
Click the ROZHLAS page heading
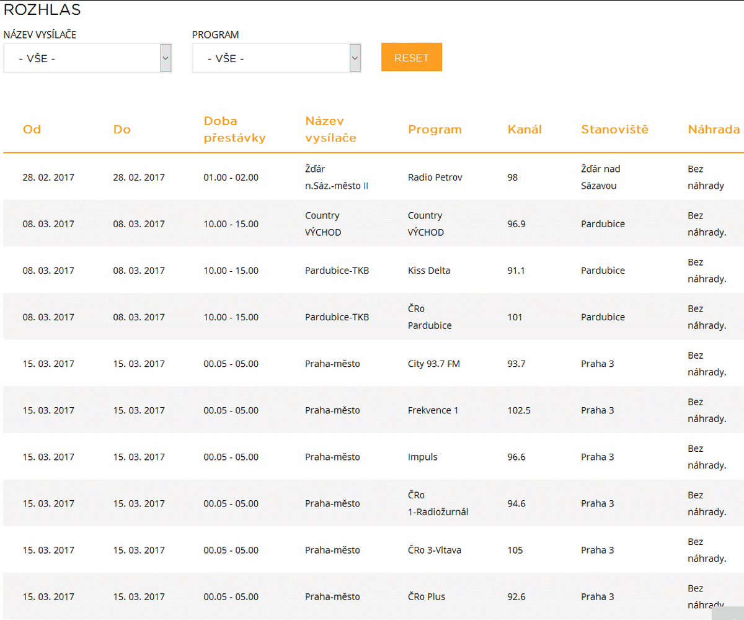coord(42,10)
